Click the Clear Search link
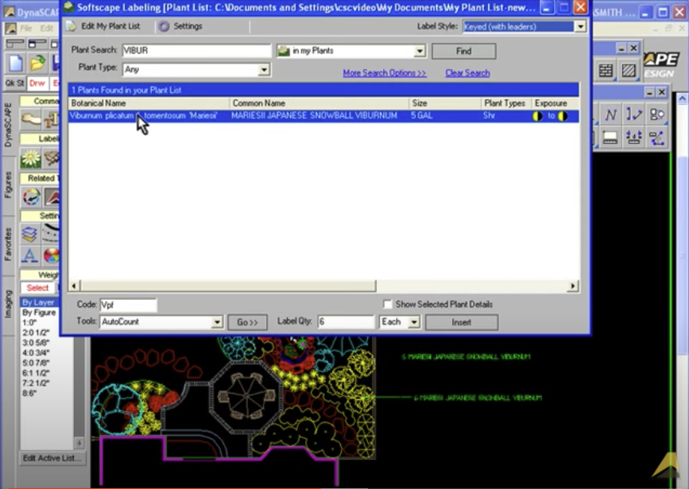The height and width of the screenshot is (489, 689). pos(467,73)
